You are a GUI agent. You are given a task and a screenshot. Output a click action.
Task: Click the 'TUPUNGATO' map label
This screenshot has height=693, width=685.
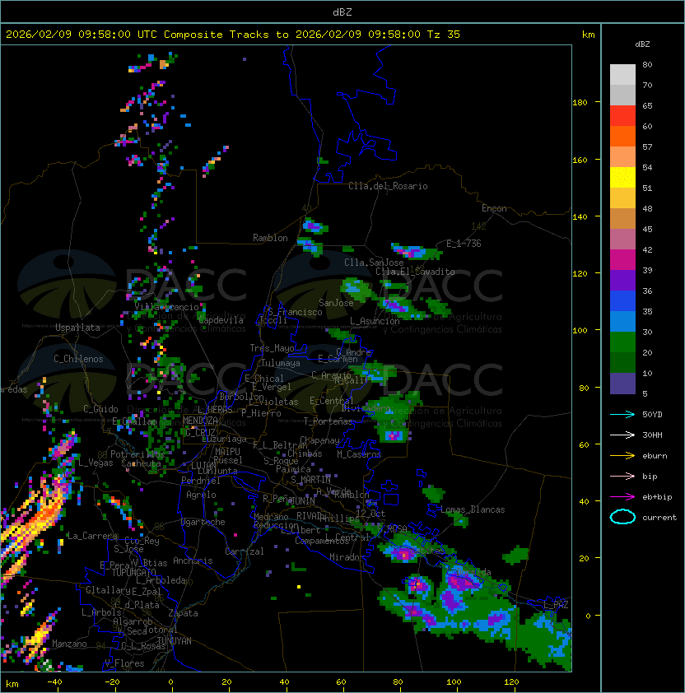133,572
